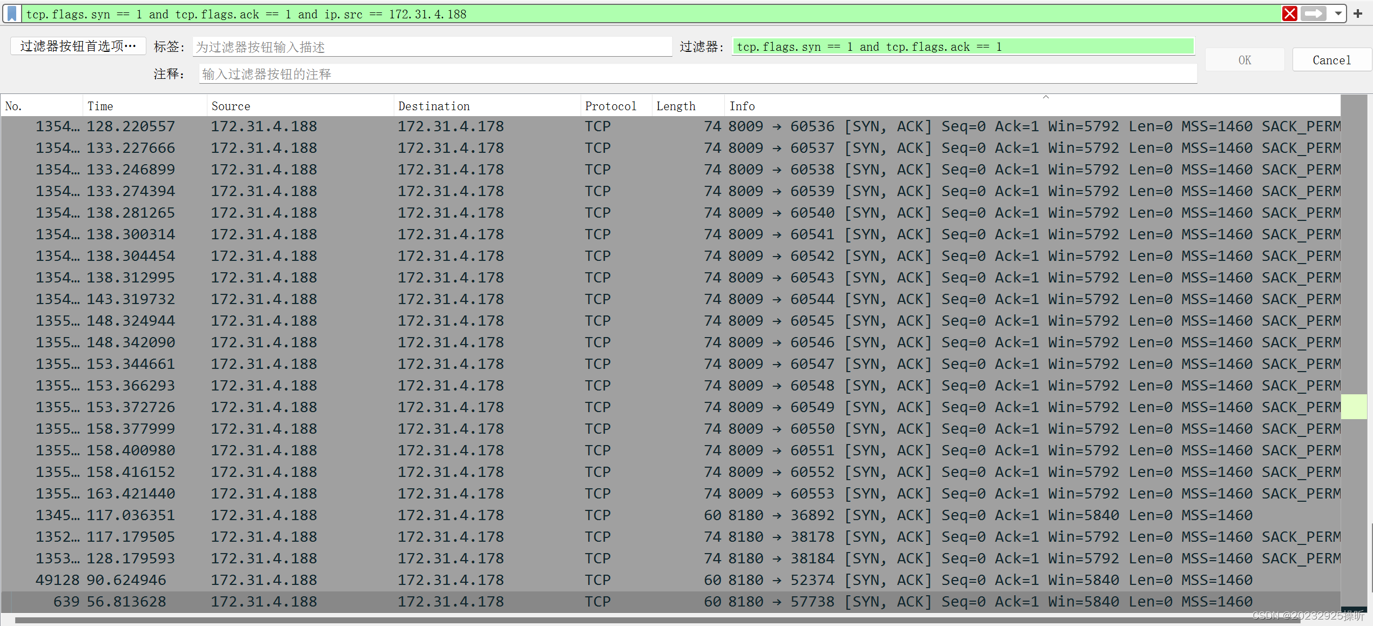The width and height of the screenshot is (1373, 626).
Task: Cancel the filter button dialog
Action: coord(1331,60)
